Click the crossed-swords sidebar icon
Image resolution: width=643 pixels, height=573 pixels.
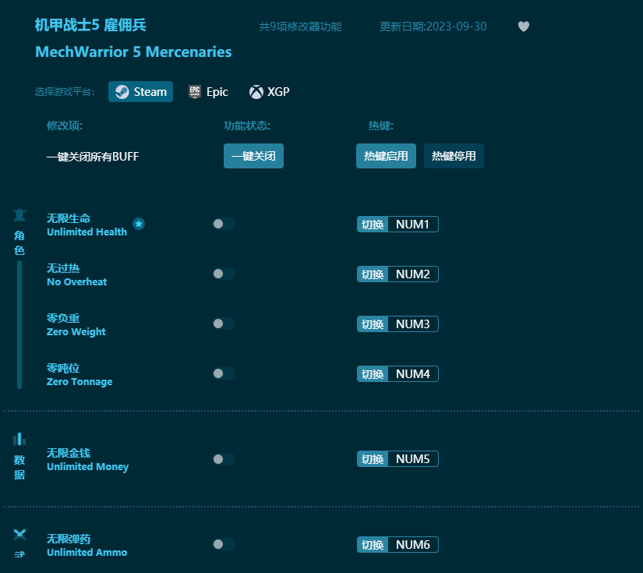[19, 534]
